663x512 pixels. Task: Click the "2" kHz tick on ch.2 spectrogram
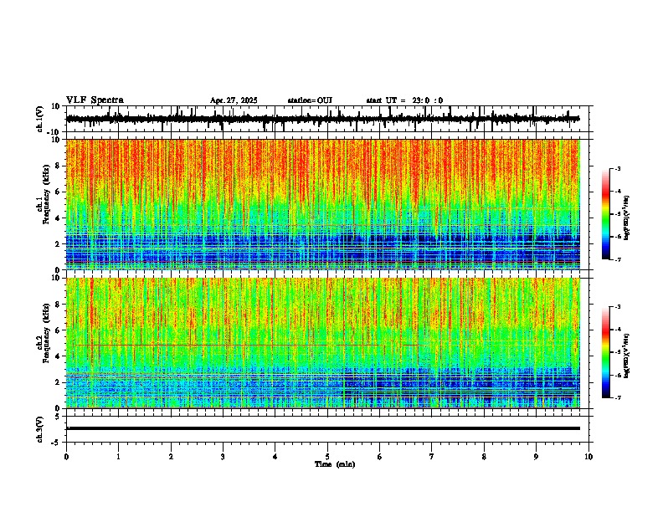[x=59, y=382]
